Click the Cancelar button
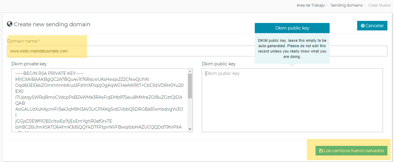 click(372, 26)
